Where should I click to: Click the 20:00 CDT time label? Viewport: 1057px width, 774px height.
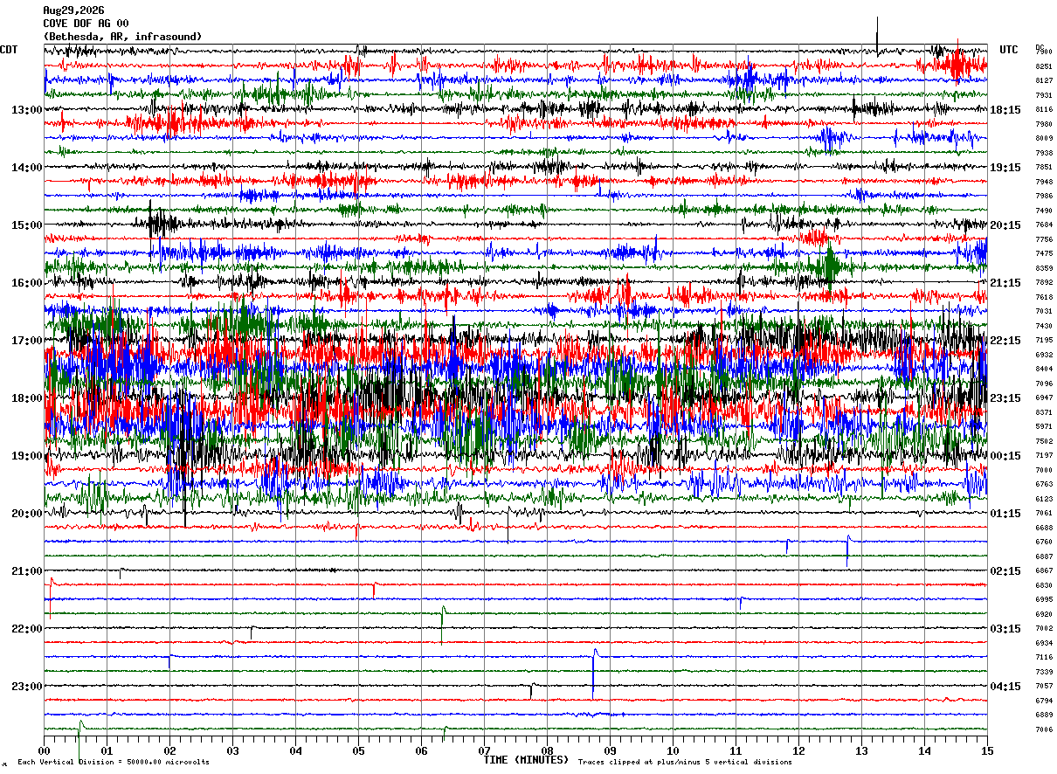tap(26, 514)
